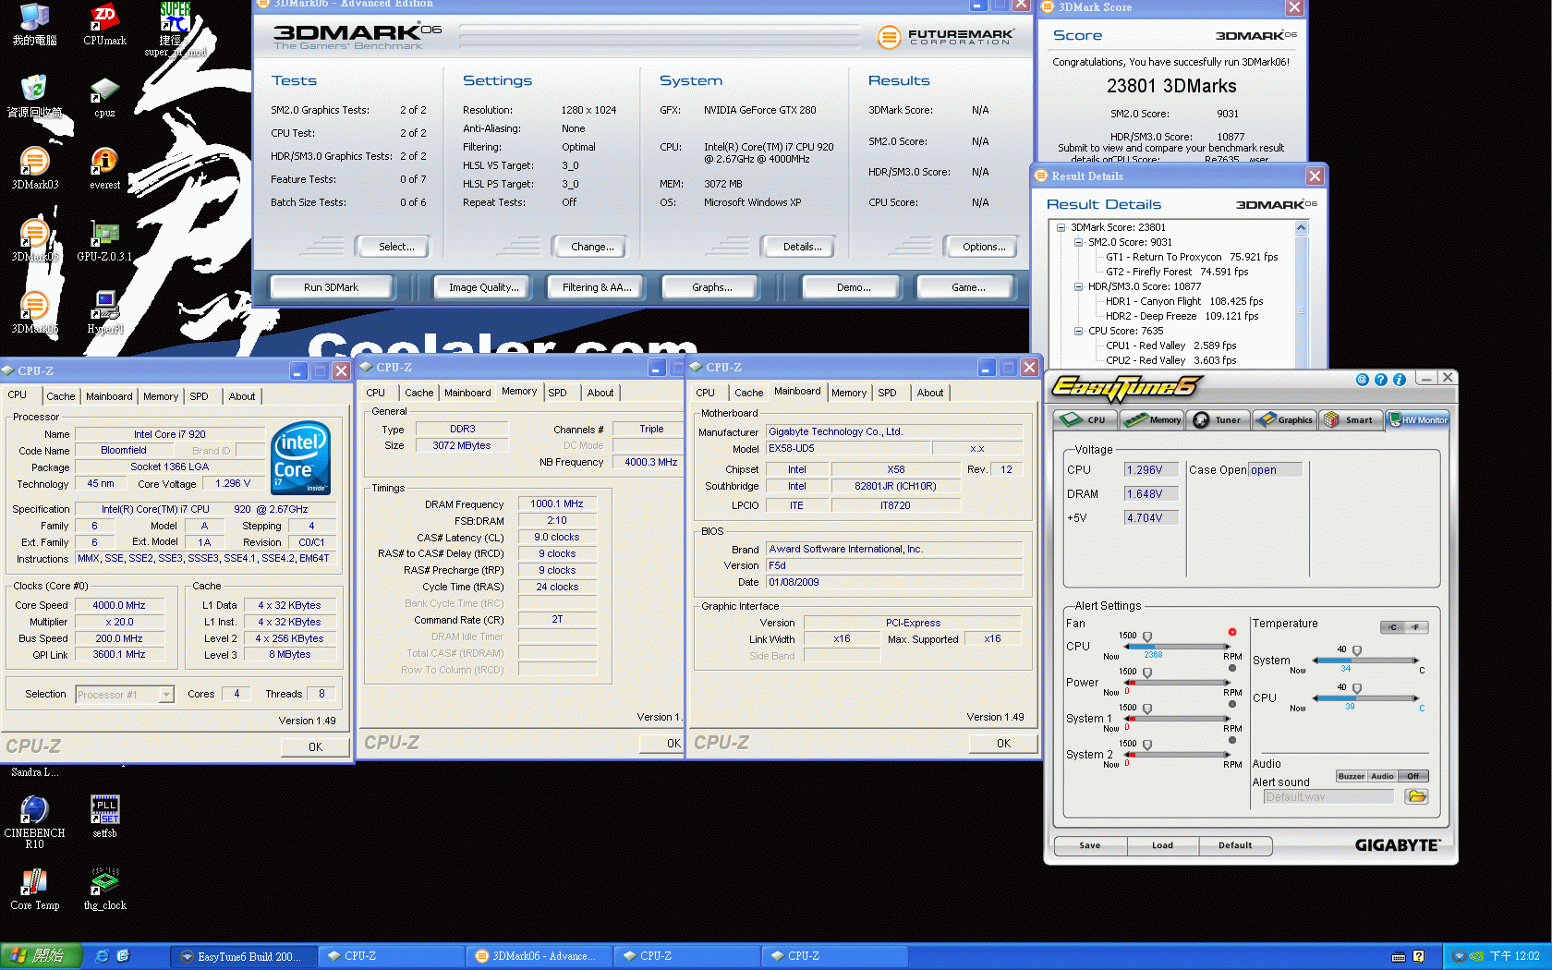Click the Default.wav alert sound field
Viewport: 1552px width, 970px height.
pyautogui.click(x=1328, y=796)
